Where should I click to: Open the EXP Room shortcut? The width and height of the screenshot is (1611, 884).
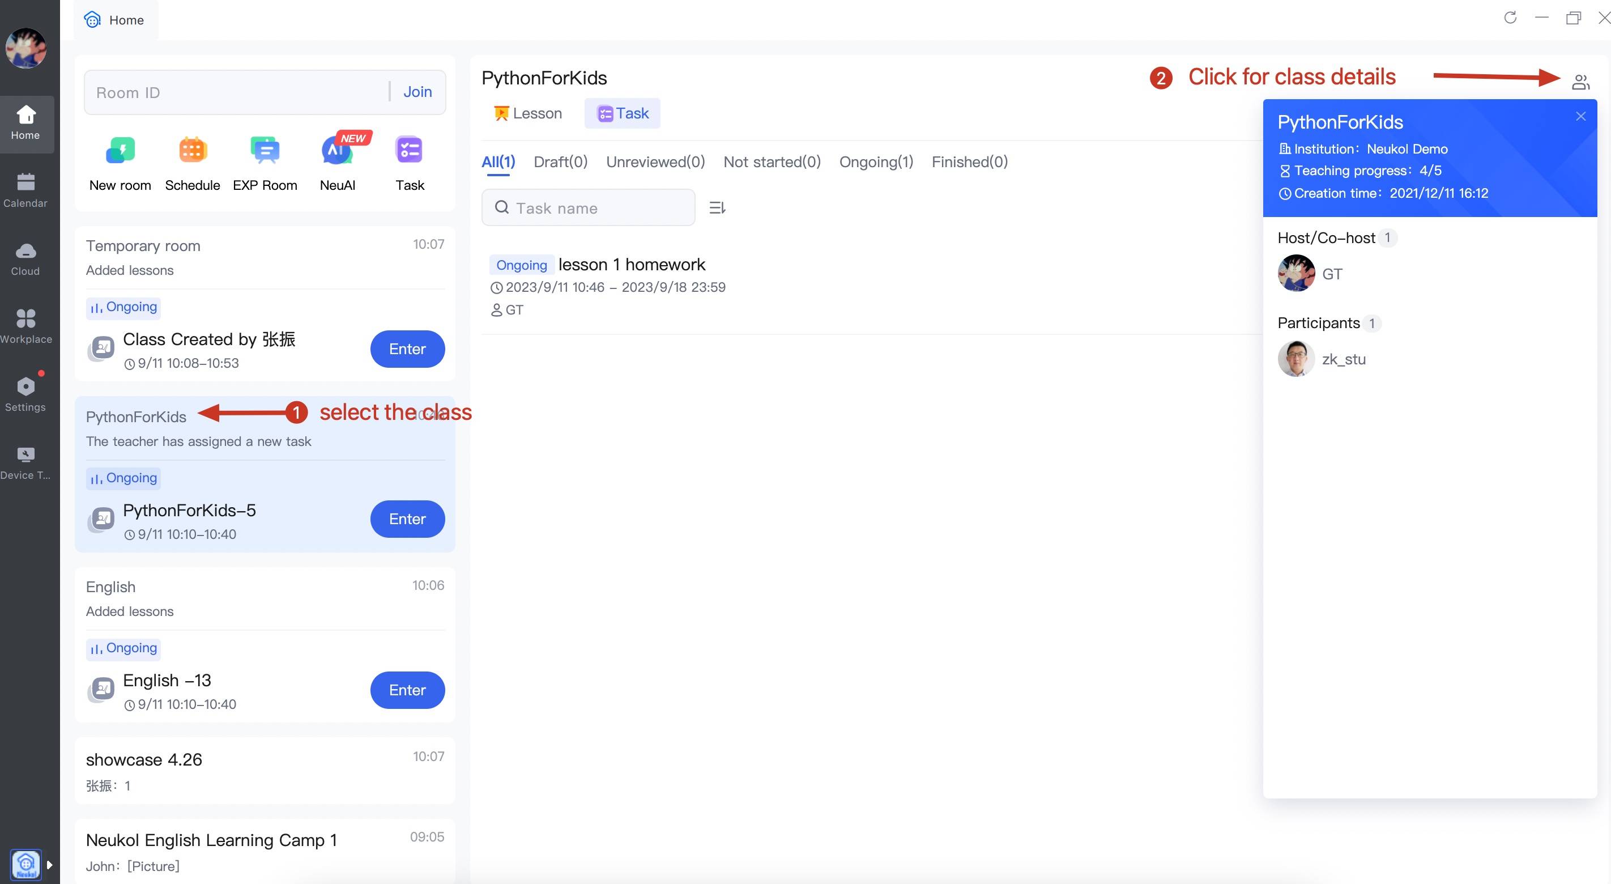265,151
